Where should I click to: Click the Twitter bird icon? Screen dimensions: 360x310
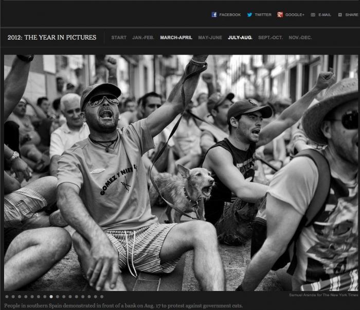point(249,15)
